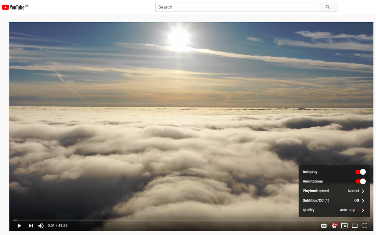Mute audio via the speaker icon

tap(41, 226)
